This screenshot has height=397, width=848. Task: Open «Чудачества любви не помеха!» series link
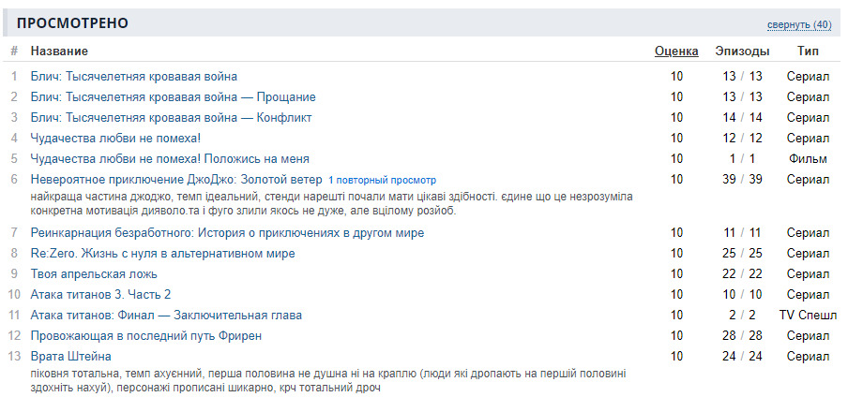point(115,138)
